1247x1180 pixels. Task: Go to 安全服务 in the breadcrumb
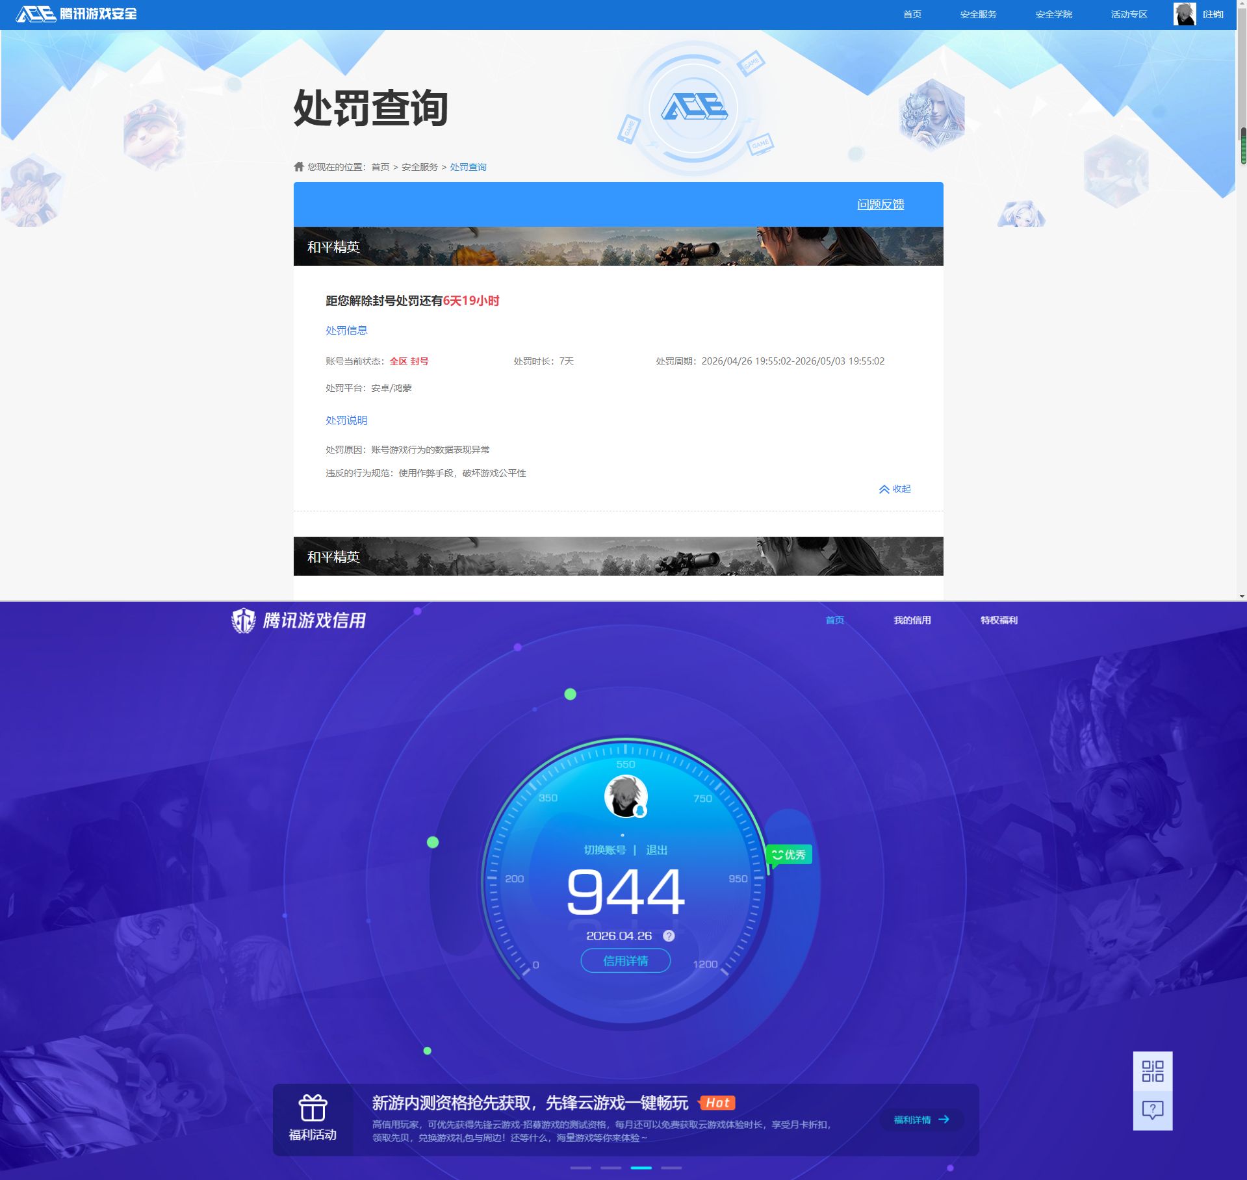(x=420, y=167)
